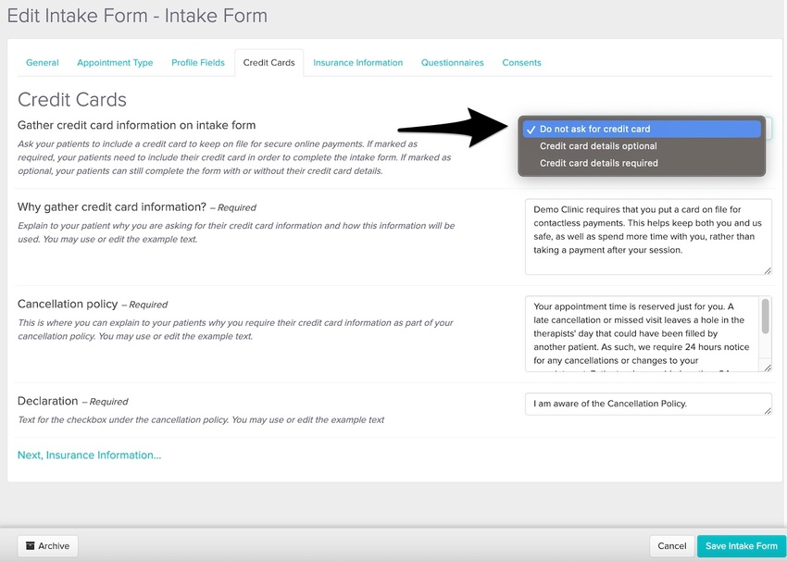This screenshot has width=787, height=561.
Task: Switch to the Profile Fields tab
Action: [x=197, y=62]
